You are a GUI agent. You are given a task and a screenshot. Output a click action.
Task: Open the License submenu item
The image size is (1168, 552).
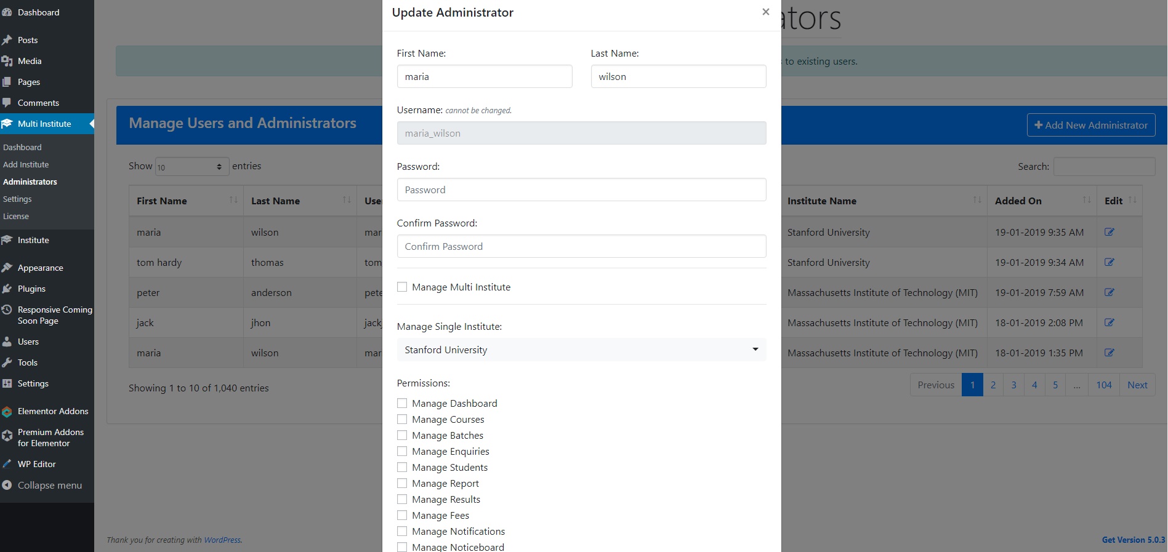pos(16,216)
